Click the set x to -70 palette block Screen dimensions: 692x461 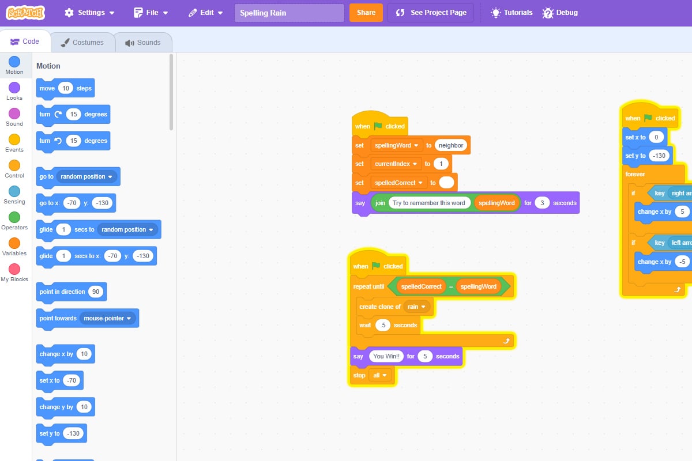(60, 380)
